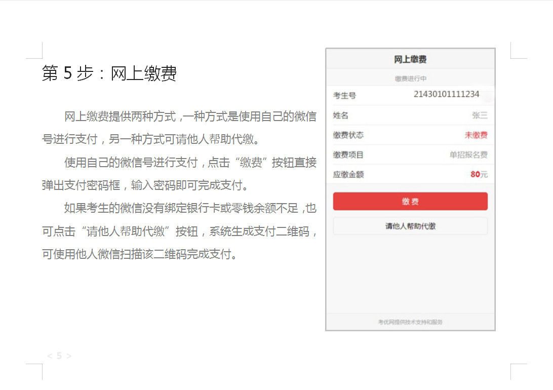Screen dimensions: 553x390
Task: Click the 缴费进行中 status subtitle
Action: [x=410, y=79]
